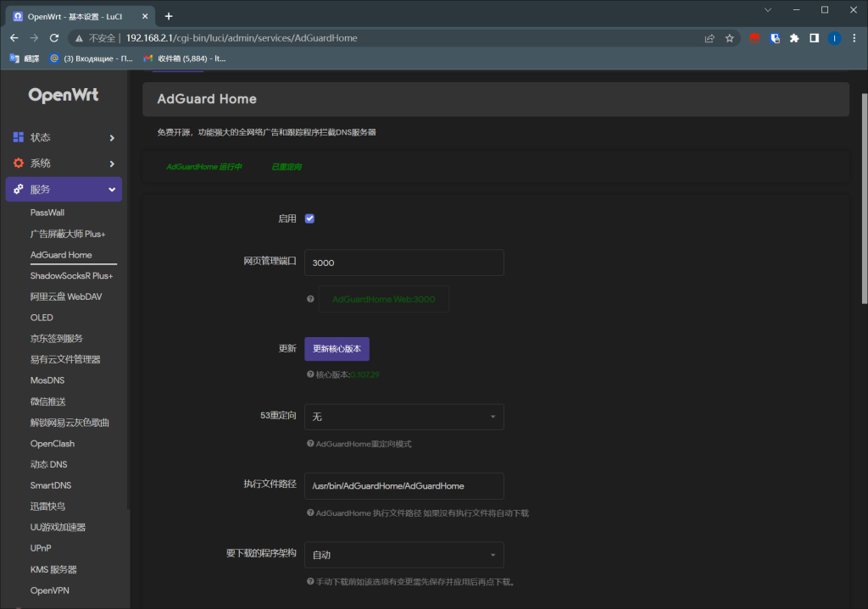Click the 状态 status icon in sidebar
868x609 pixels.
[x=18, y=137]
